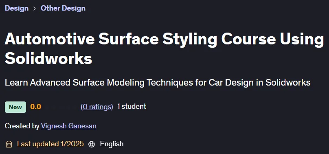Click the 1 student enrollment count
The width and height of the screenshot is (329, 154).
pos(132,106)
